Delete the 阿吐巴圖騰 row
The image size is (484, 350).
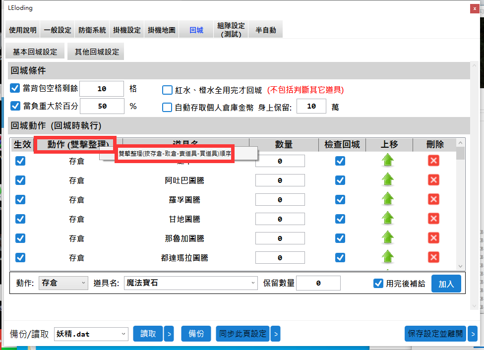433,180
